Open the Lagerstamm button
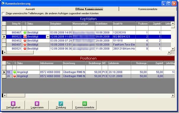This screenshot has width=179, height=113. 37,105
